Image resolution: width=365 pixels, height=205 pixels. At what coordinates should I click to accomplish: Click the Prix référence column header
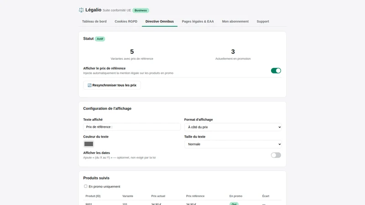pyautogui.click(x=195, y=196)
